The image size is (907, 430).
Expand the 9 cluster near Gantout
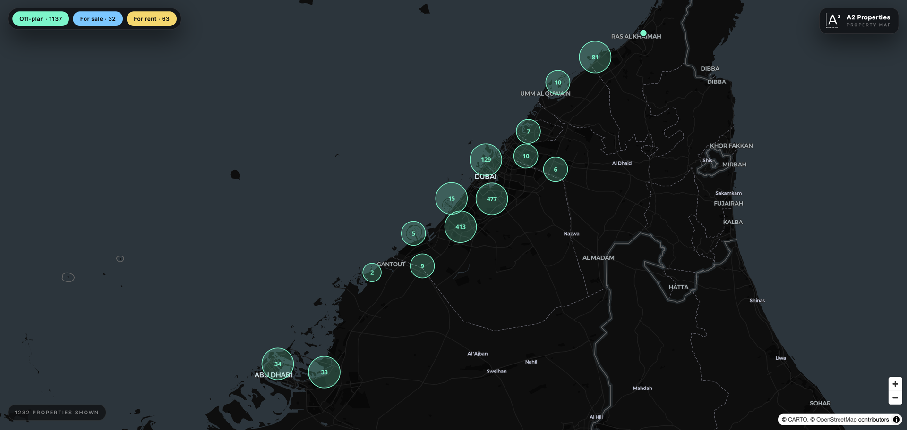point(422,266)
